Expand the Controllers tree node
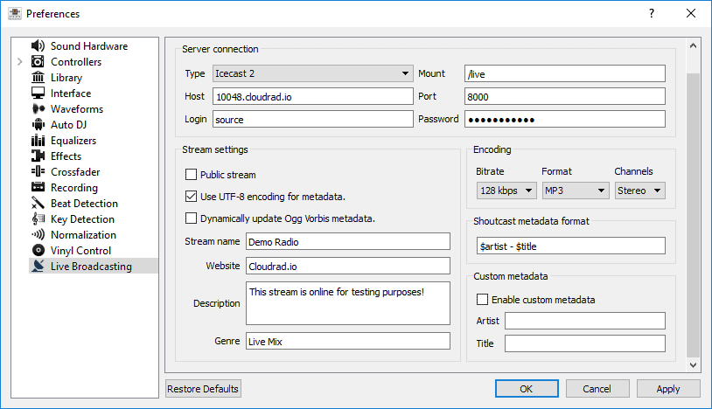 click(x=20, y=61)
